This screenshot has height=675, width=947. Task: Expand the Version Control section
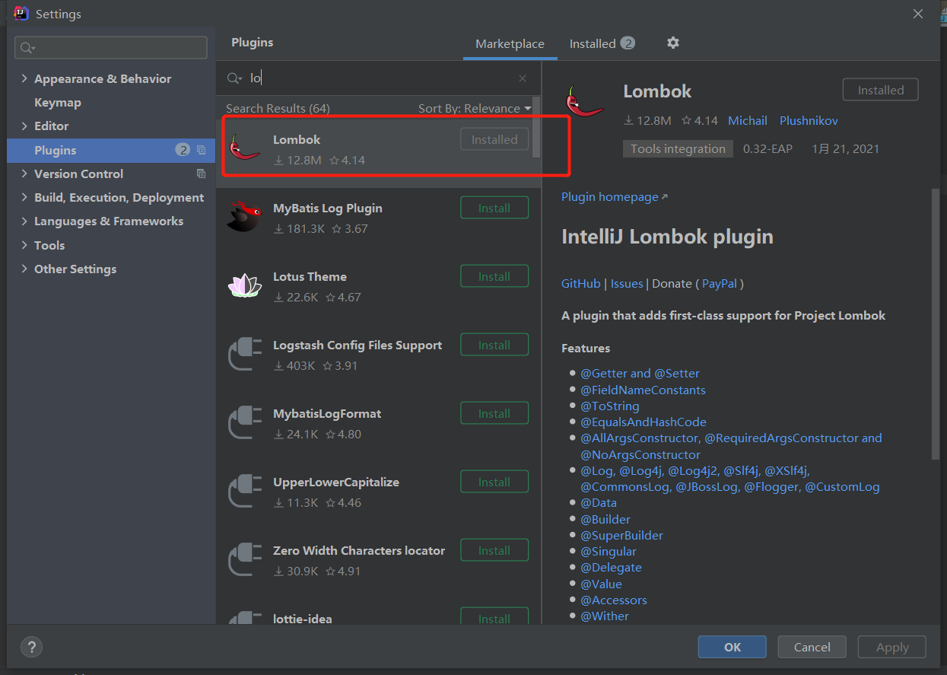pyautogui.click(x=24, y=174)
